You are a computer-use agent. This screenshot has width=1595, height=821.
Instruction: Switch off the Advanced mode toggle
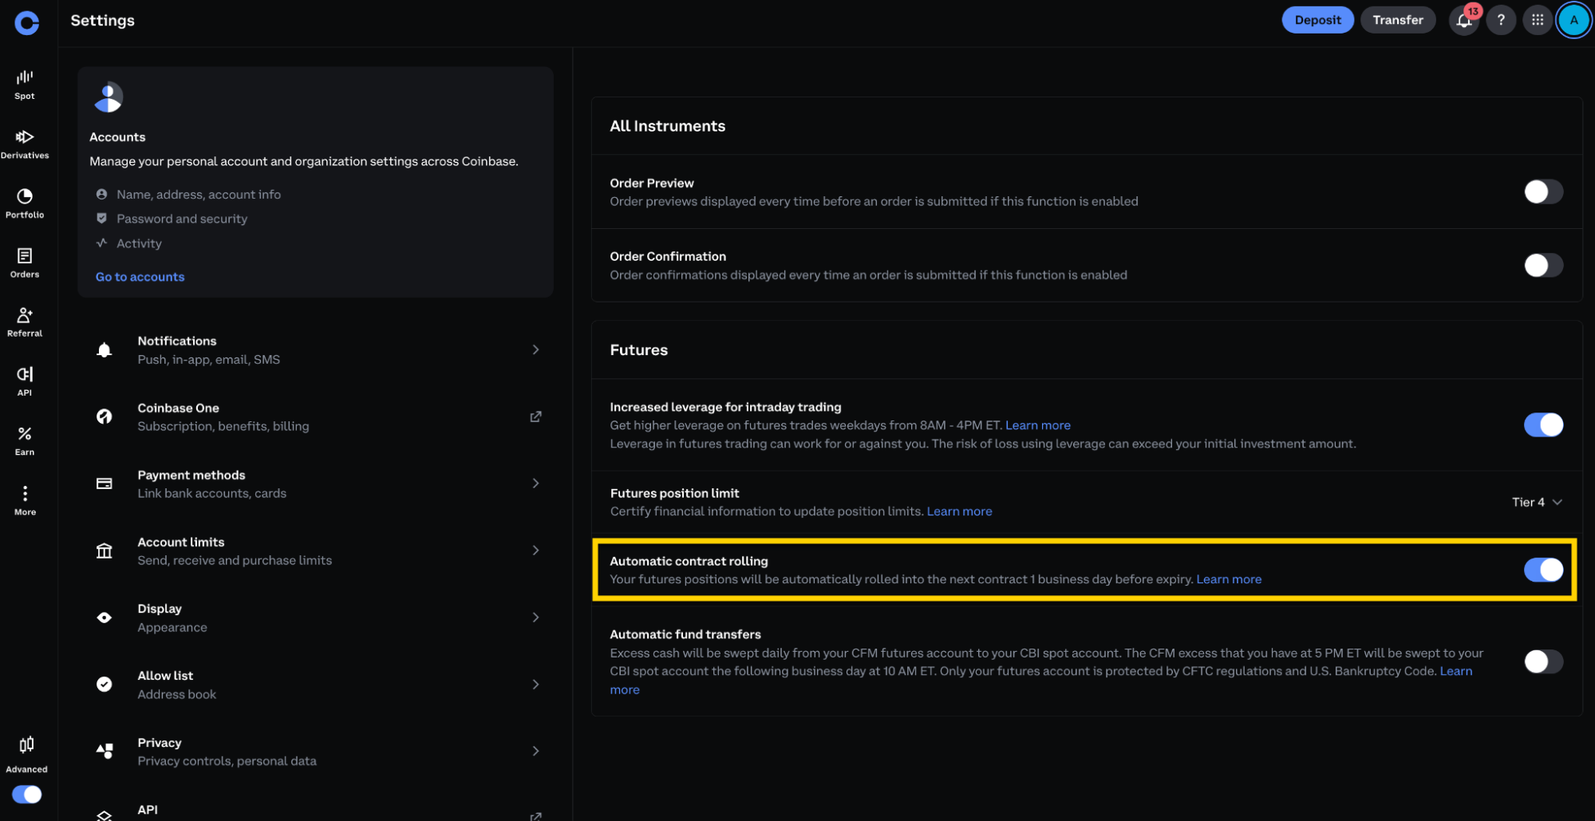coord(26,795)
